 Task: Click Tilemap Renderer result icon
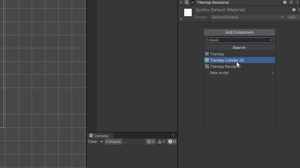click(x=207, y=66)
